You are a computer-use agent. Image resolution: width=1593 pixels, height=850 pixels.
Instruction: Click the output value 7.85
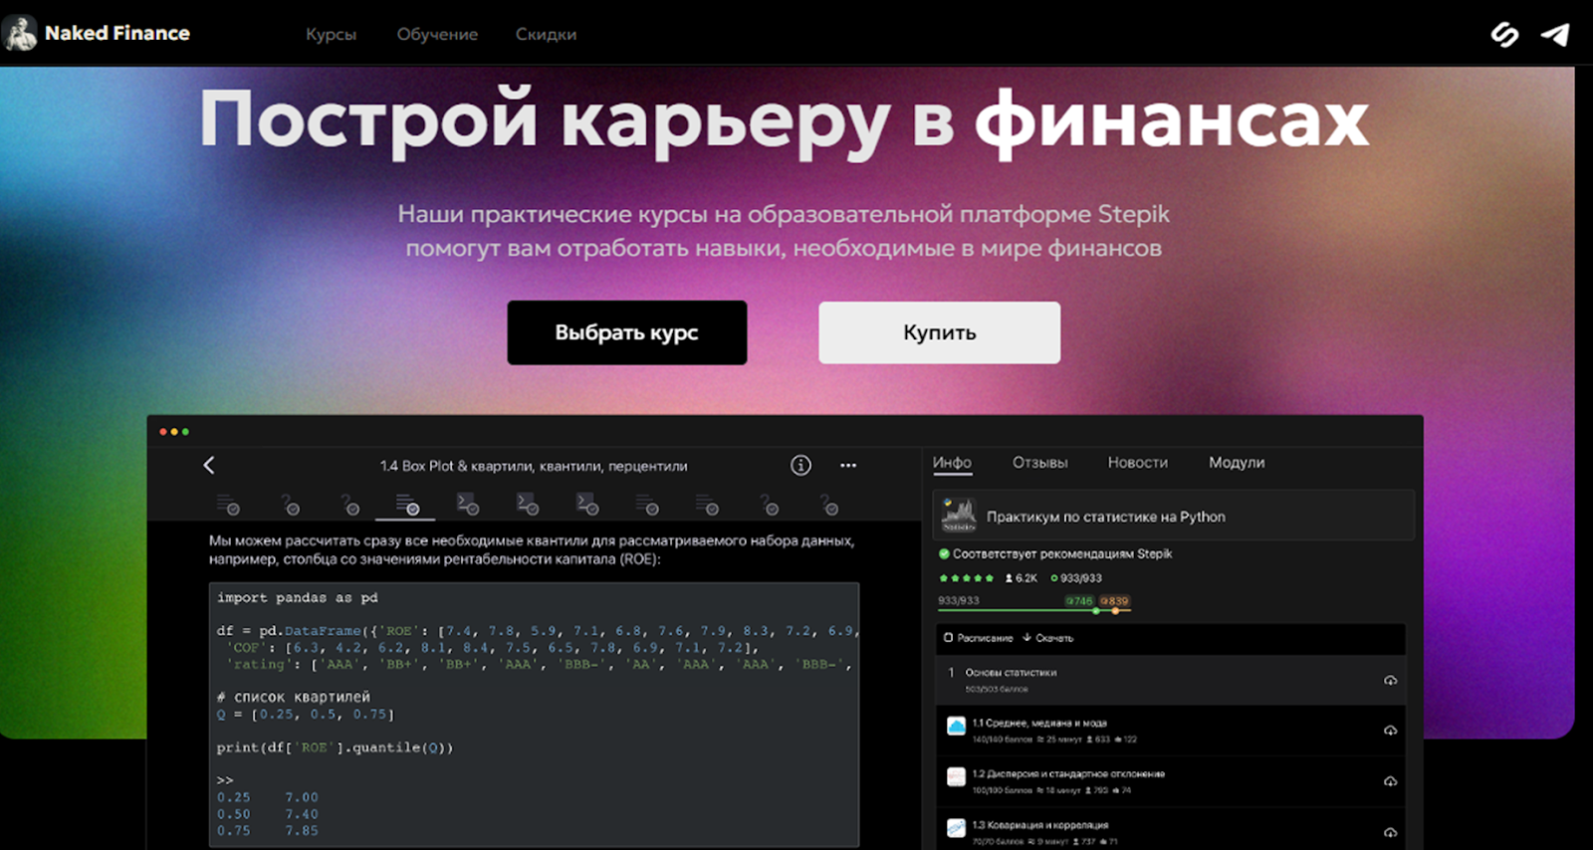pyautogui.click(x=301, y=830)
